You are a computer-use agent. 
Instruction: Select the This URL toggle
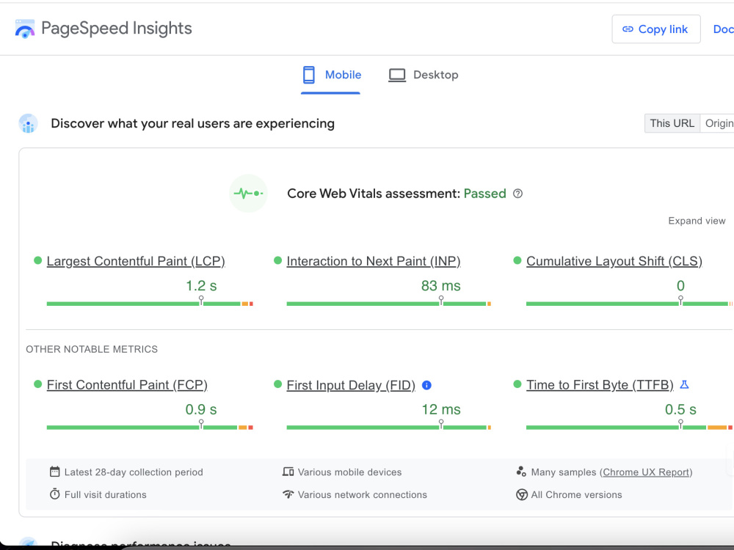[672, 123]
